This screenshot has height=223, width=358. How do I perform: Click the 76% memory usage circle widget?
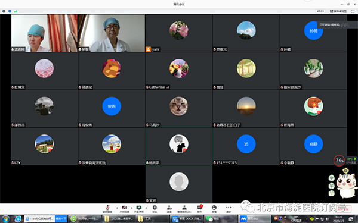tap(339, 160)
